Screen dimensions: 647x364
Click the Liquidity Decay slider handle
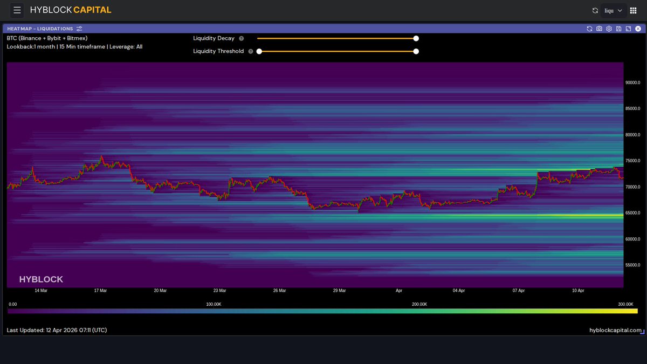[416, 38]
